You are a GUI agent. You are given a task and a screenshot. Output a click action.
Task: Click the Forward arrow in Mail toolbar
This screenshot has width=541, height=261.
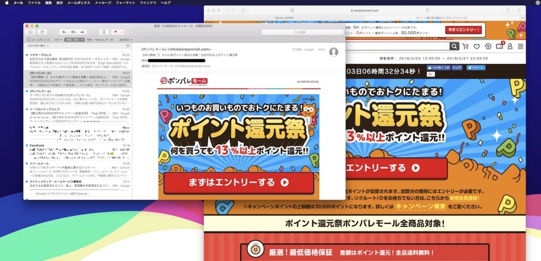click(x=82, y=32)
